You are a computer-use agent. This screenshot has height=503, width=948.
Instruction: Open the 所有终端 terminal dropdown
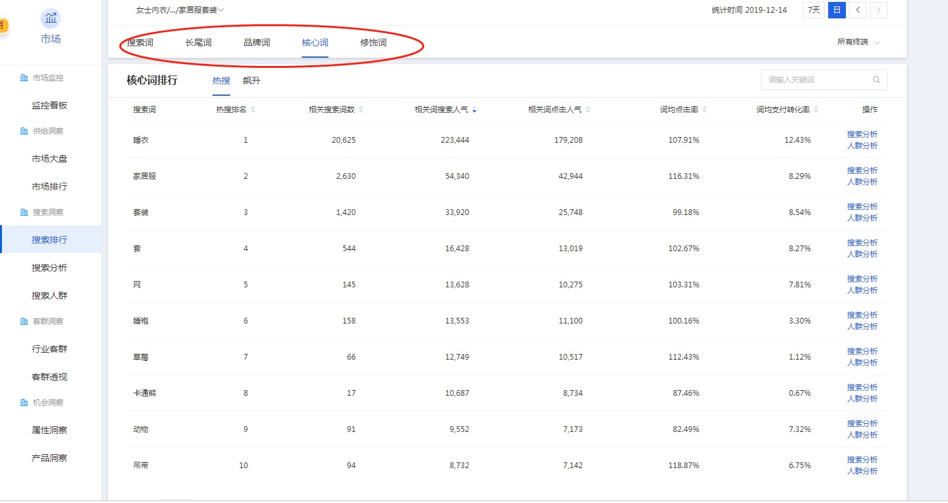(857, 42)
